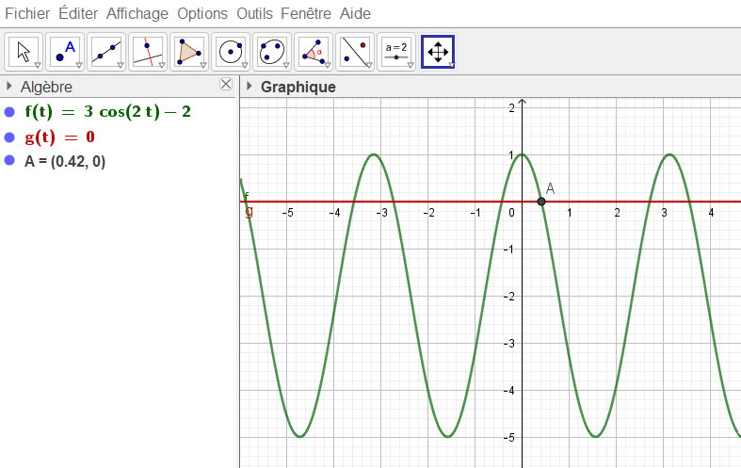Select the New Point tool
Viewport: 741px width, 468px height.
(x=66, y=52)
